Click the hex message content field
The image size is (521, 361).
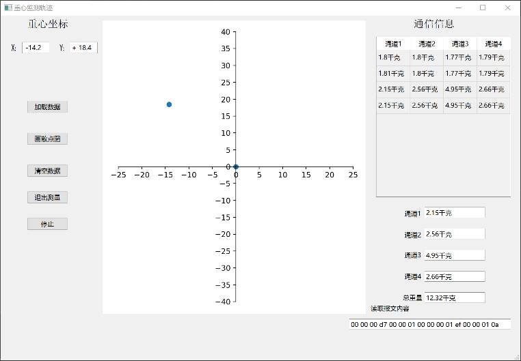(429, 324)
